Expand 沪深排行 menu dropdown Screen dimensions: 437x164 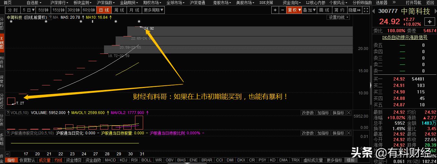[59, 3]
